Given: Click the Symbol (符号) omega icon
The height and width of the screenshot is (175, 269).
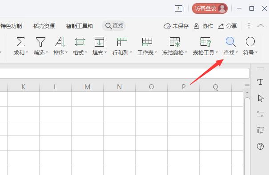Looking at the screenshot, I should [250, 42].
